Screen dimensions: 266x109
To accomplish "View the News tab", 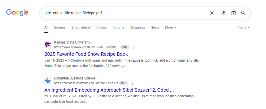I will pos(155,27).
